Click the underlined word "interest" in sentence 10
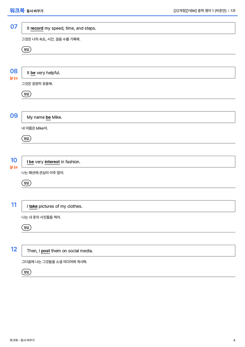Image resolution: width=245 pixels, height=347 pixels. click(x=52, y=162)
